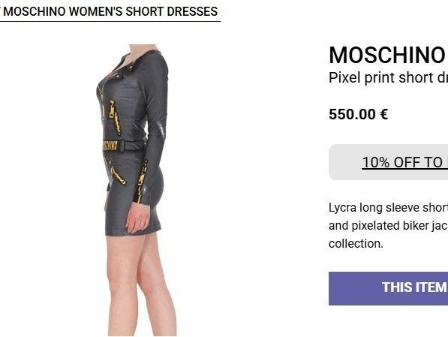Click the Lycra long sleeve description line
Screen dimensions: 448x337
click(x=388, y=208)
